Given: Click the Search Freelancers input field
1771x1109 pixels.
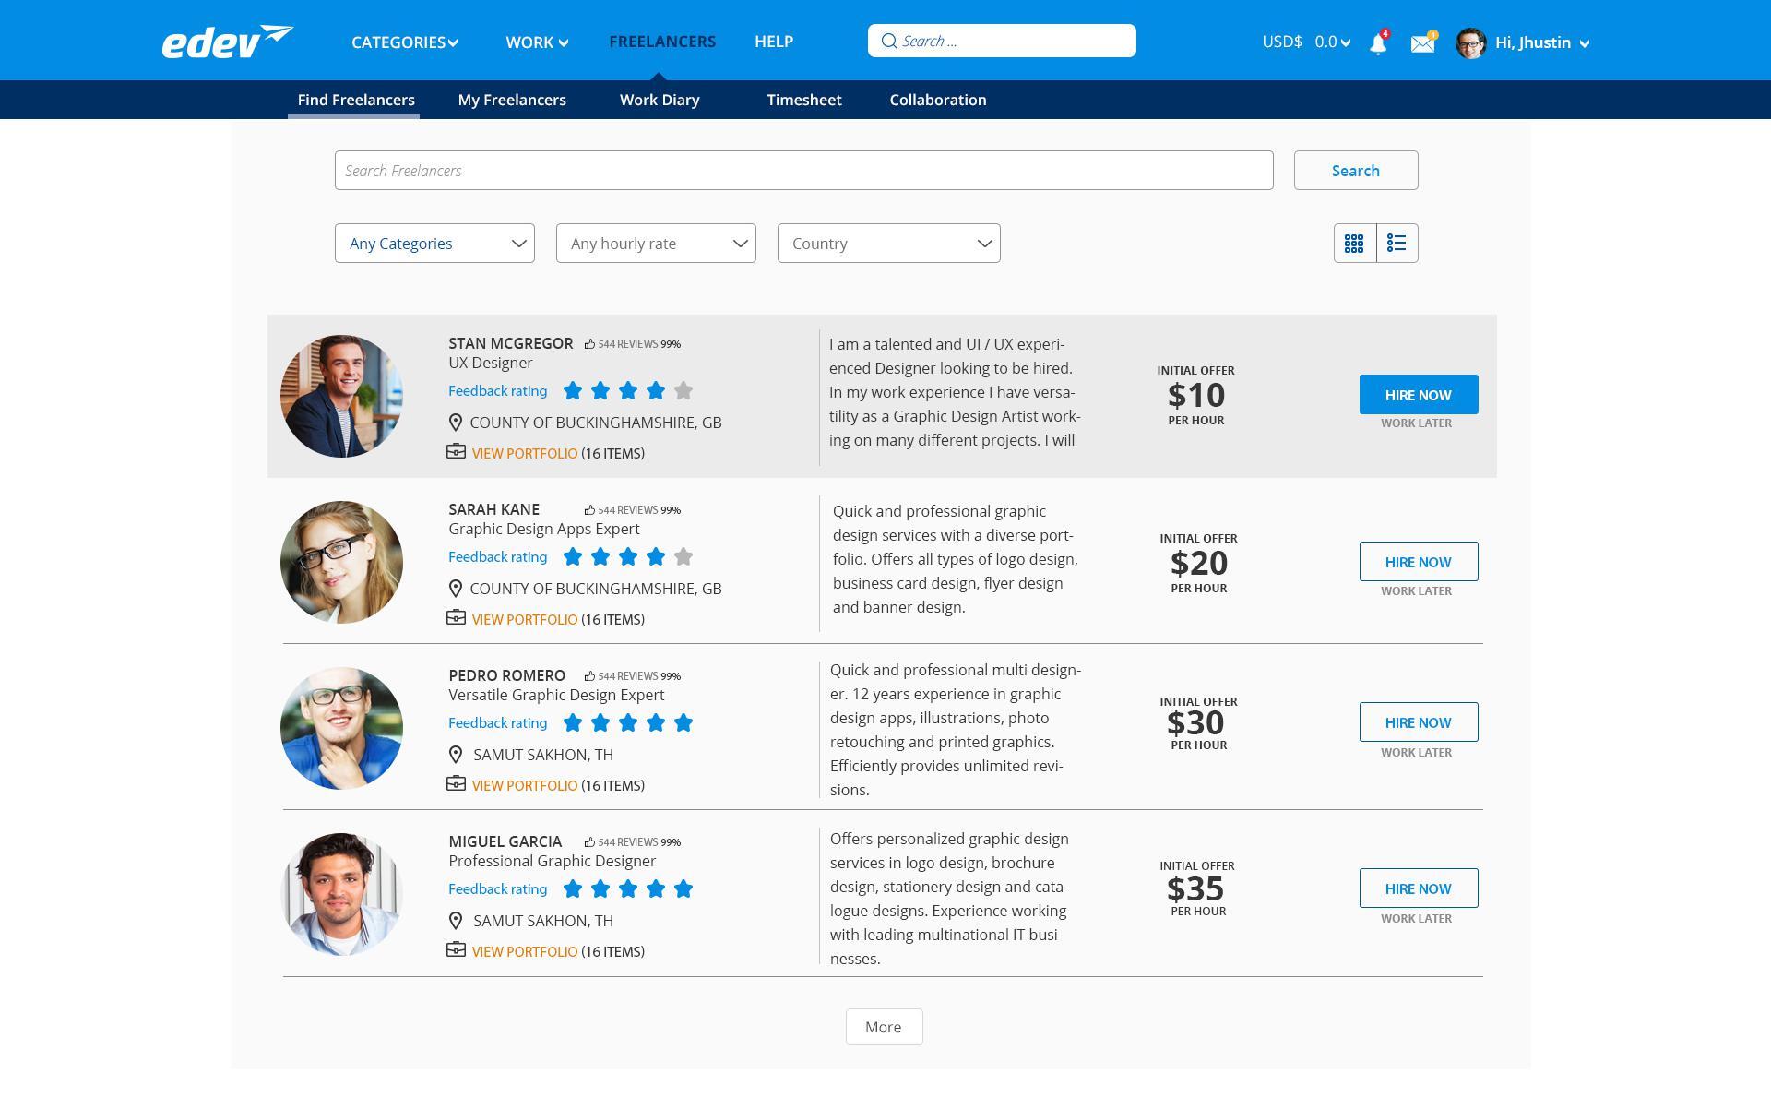Looking at the screenshot, I should click(803, 171).
